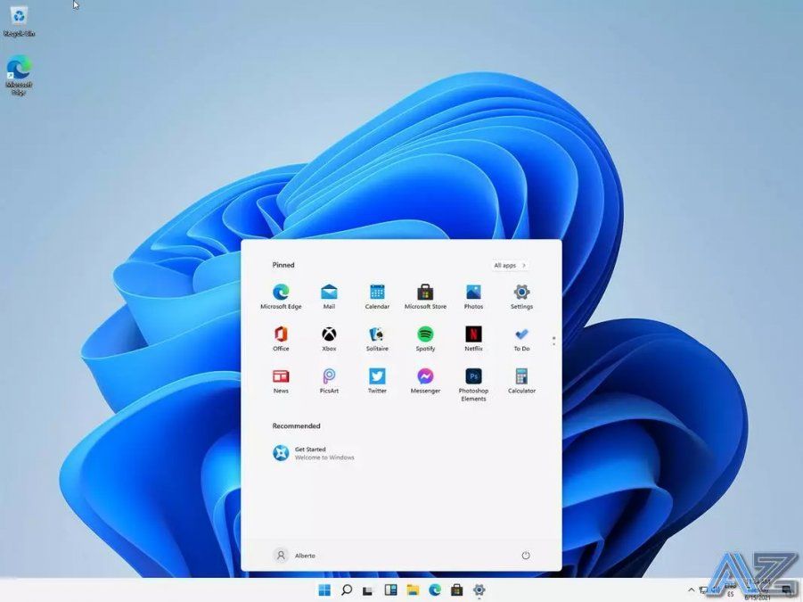Open the Calendar app

(x=377, y=293)
